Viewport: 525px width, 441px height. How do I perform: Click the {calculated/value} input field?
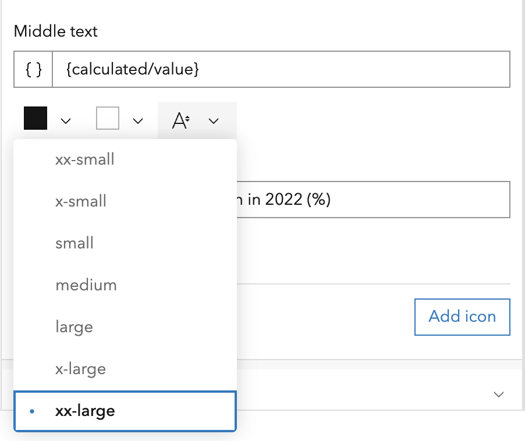tap(279, 69)
